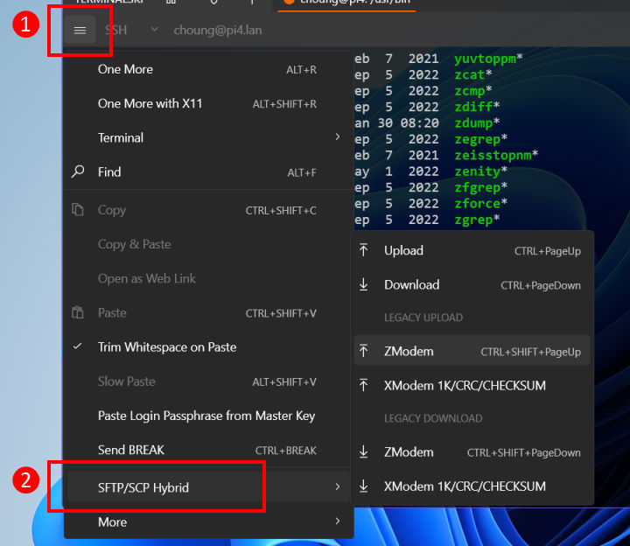Select choung@pi4.lan address field

coord(218,30)
